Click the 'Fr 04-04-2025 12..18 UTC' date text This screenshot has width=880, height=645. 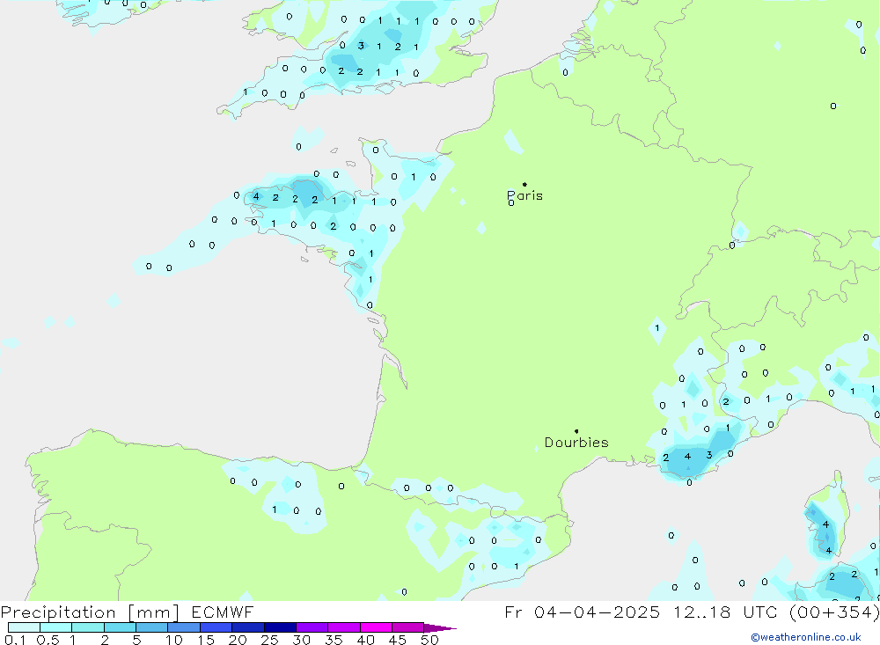(644, 612)
